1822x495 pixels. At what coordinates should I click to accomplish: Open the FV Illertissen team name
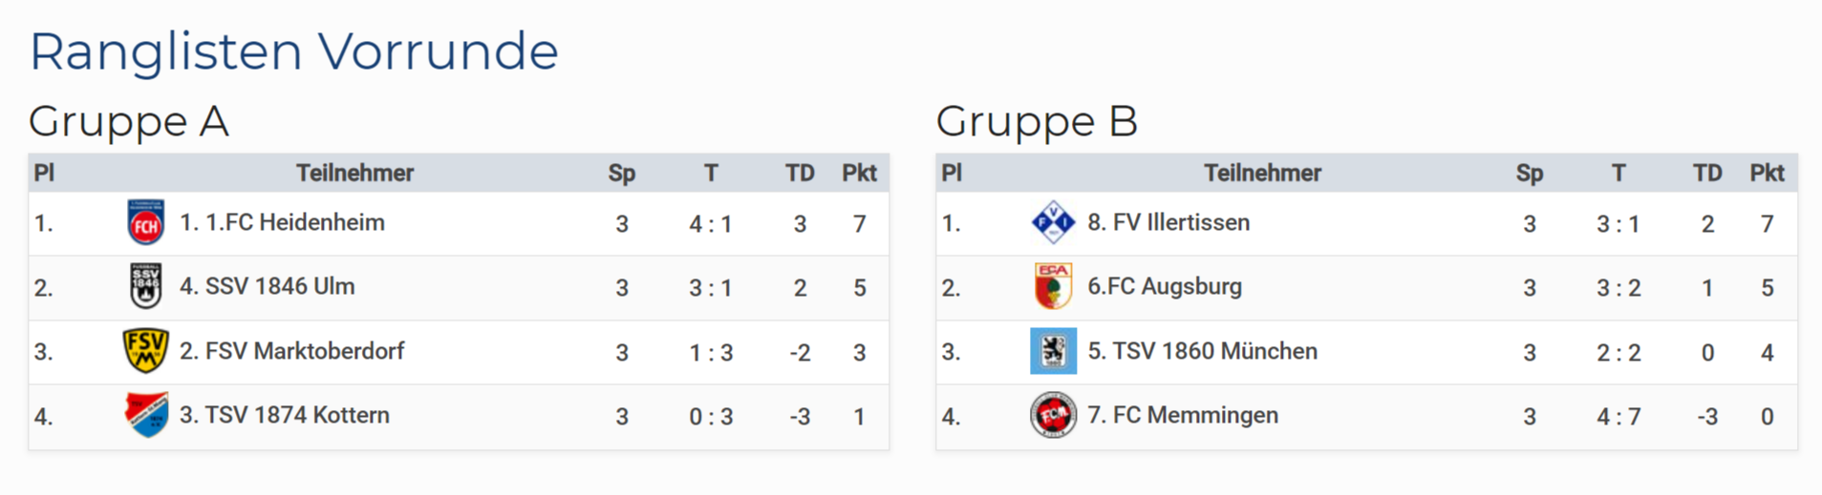click(x=1168, y=223)
